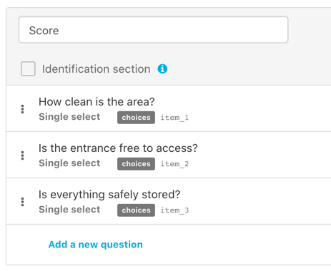Click the info icon beside Identification section
Screen dimensions: 331x271
(162, 69)
